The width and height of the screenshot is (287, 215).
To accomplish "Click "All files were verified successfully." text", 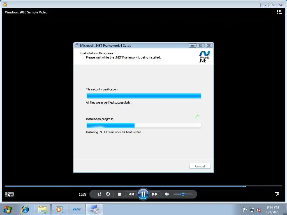I will (x=108, y=102).
